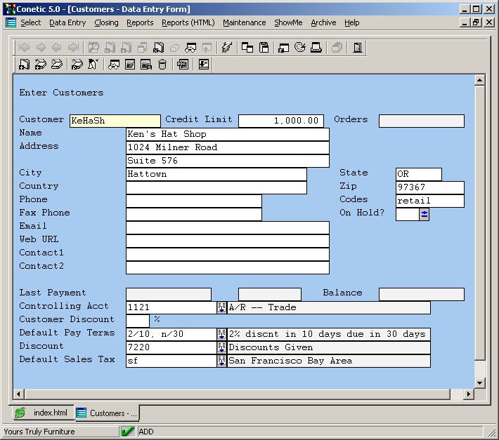Screen dimensions: 499x440
Task: Click the vertical scrollbar down arrow
Action: pos(480,382)
